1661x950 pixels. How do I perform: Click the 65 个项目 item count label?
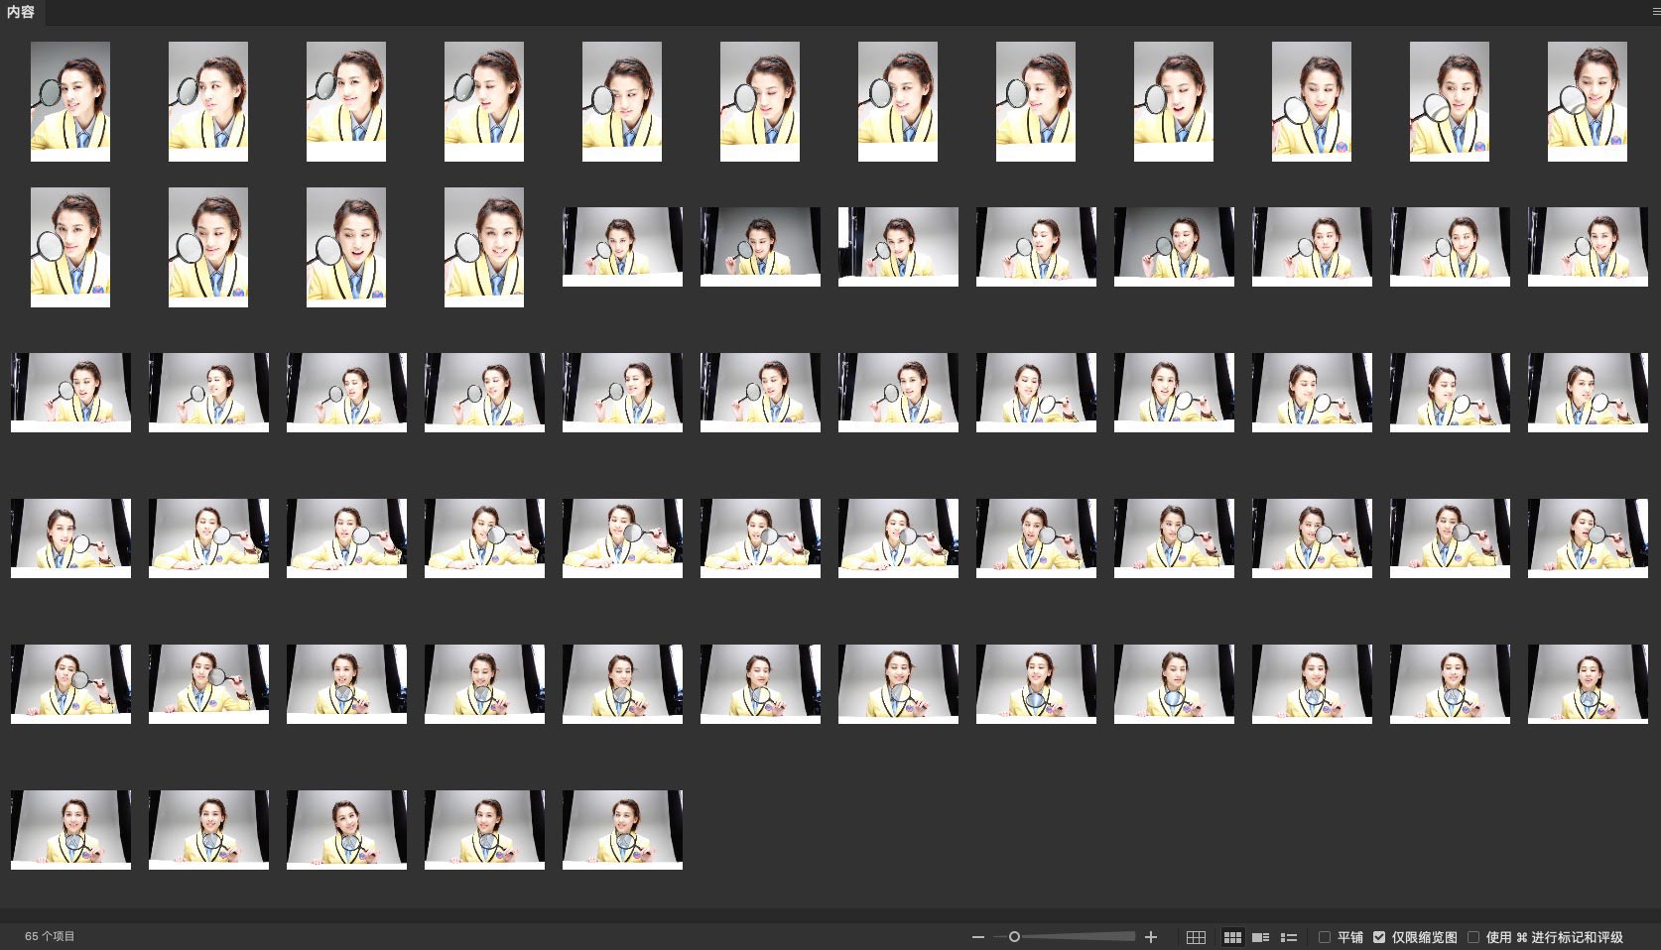pos(50,936)
